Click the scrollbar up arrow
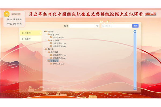This screenshot has height=107, width=161. [135, 32]
